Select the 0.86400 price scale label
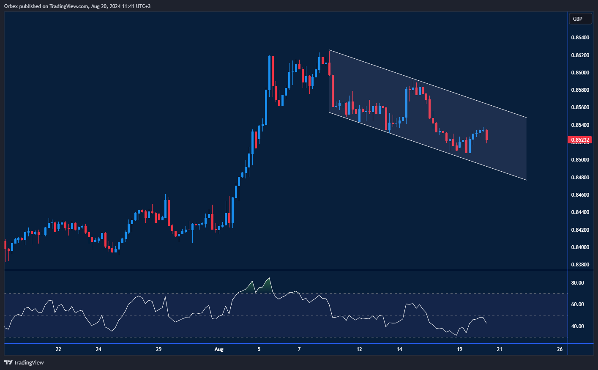 click(580, 38)
